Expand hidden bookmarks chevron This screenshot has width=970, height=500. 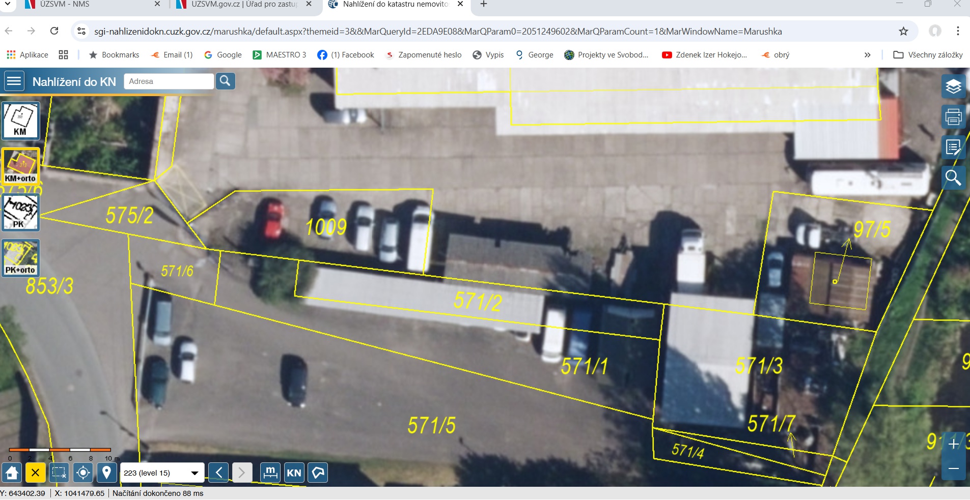867,55
